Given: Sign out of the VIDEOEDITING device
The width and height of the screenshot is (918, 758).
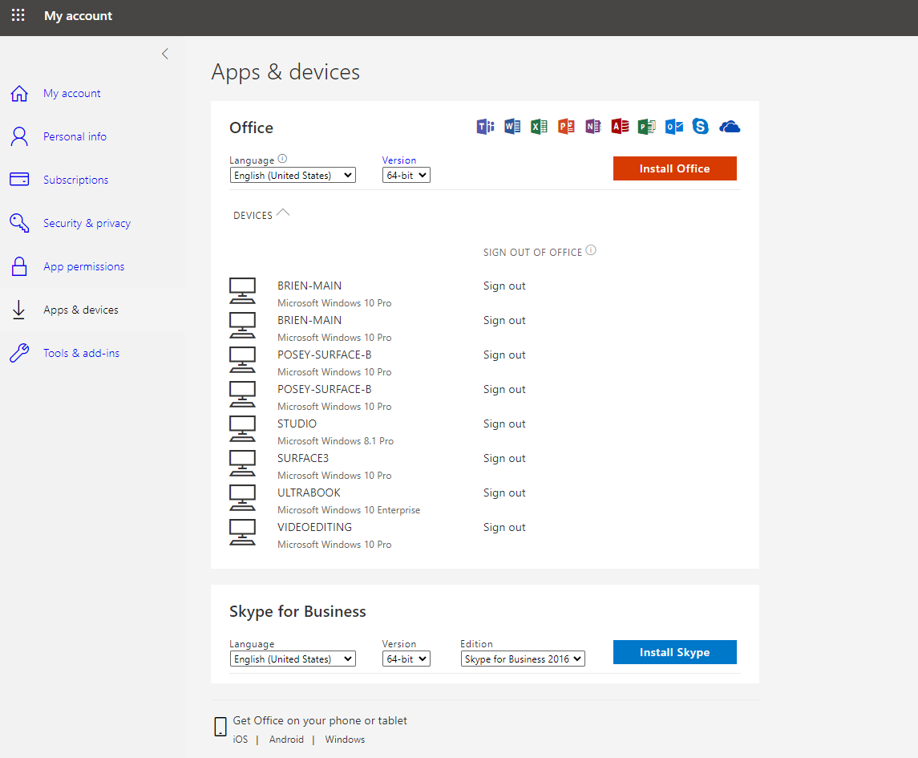Looking at the screenshot, I should click(504, 527).
